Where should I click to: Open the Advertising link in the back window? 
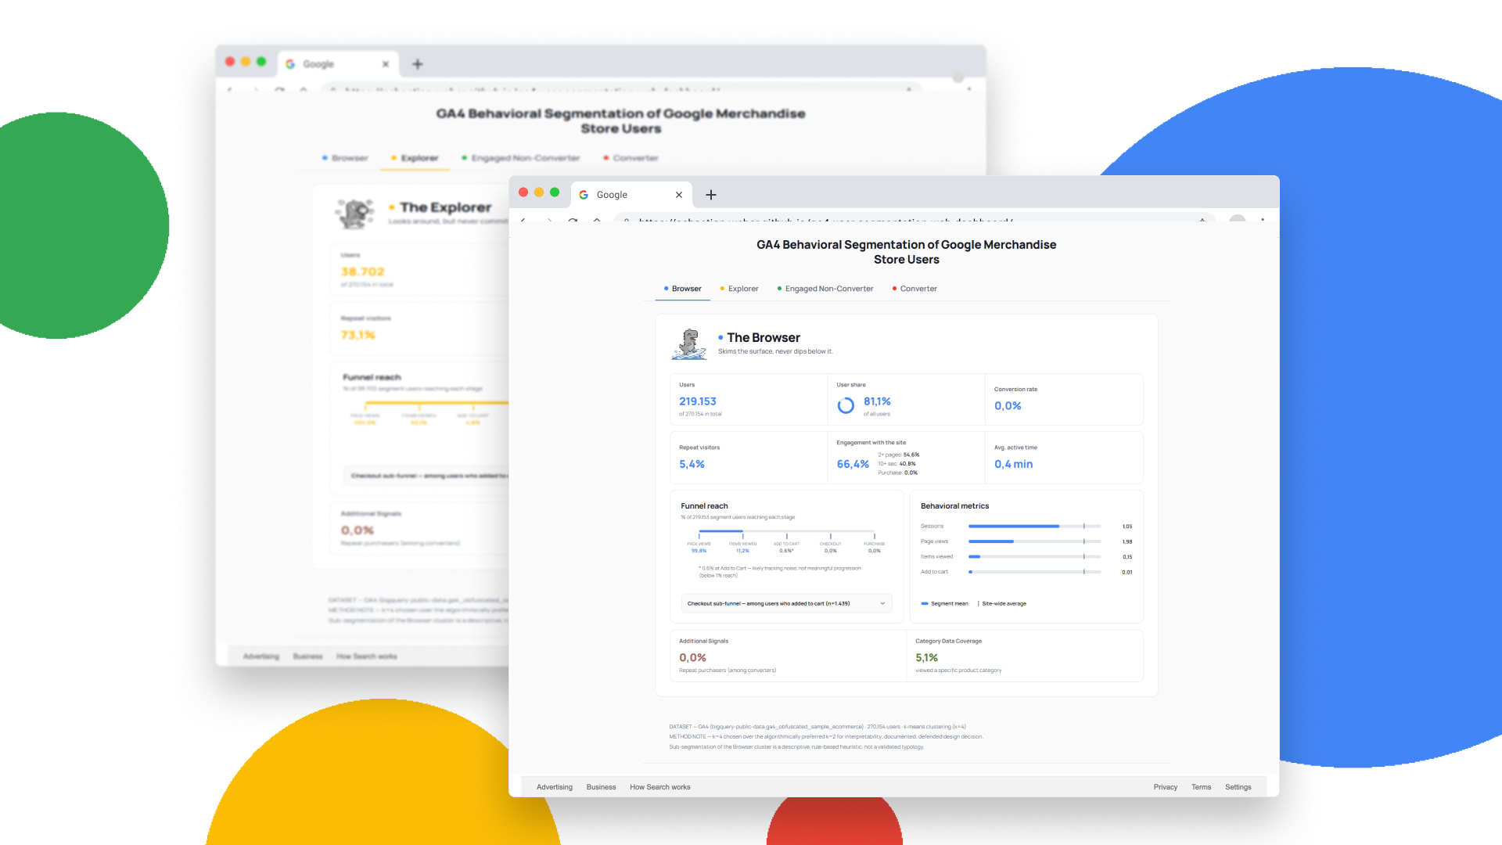[x=261, y=656]
